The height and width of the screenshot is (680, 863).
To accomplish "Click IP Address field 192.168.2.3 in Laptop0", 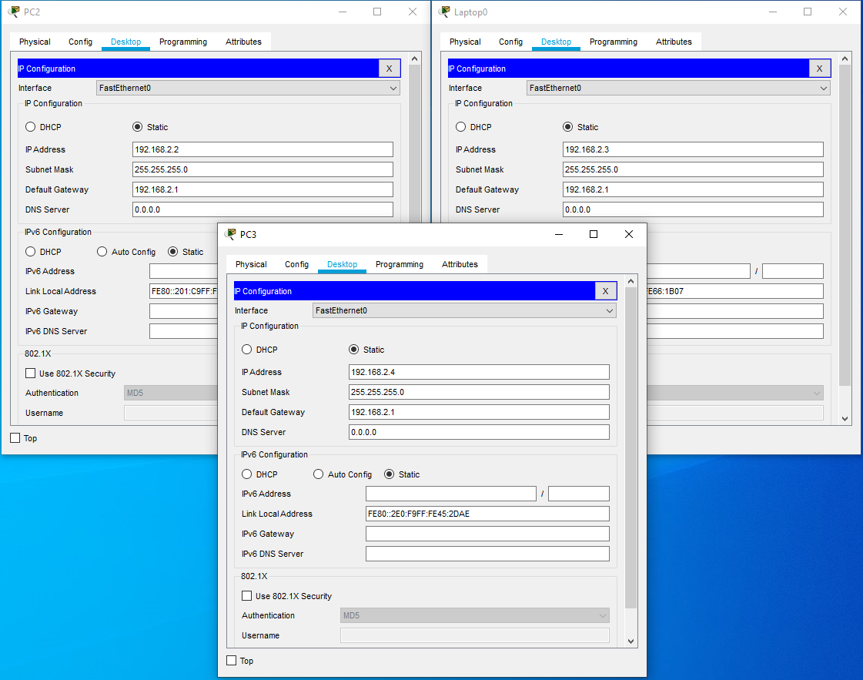I will [693, 149].
